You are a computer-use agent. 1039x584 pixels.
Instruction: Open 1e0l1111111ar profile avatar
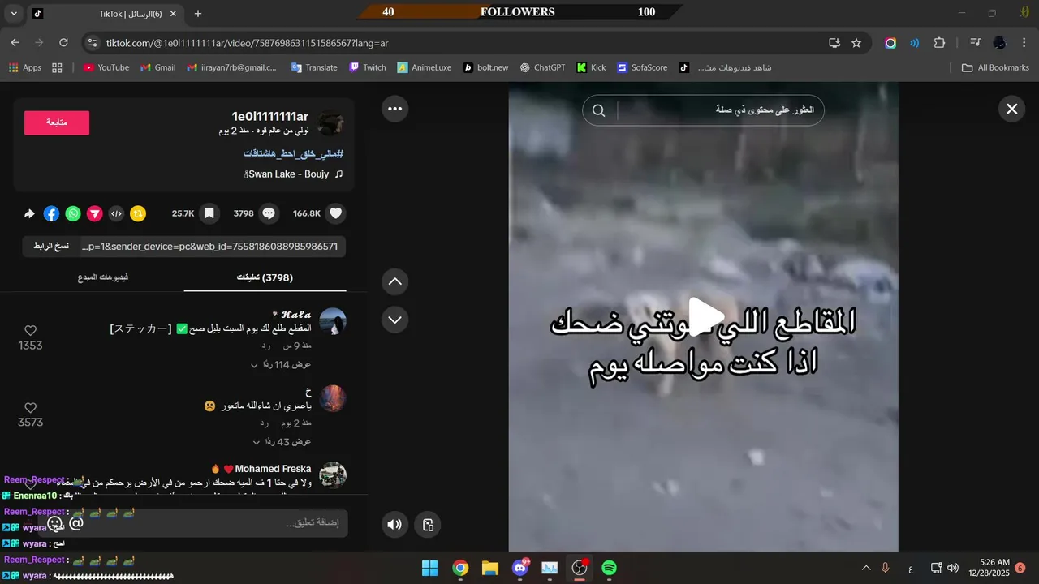[x=330, y=123]
